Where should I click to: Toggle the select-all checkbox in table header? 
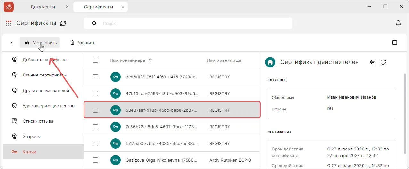point(95,60)
